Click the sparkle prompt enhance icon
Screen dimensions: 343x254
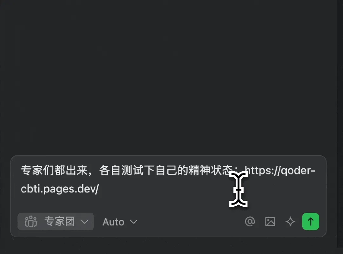[290, 221]
